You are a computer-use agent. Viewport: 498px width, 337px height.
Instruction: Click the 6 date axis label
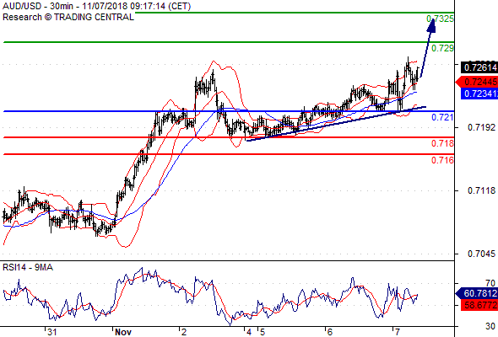(330, 332)
